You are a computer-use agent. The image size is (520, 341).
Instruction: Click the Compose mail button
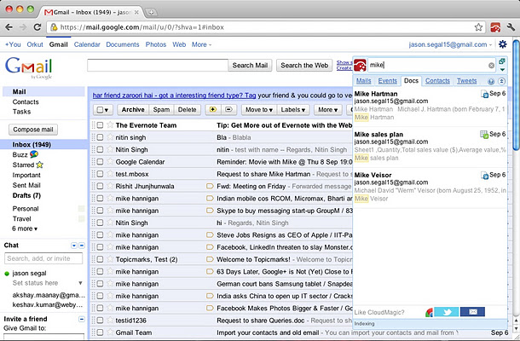(33, 130)
